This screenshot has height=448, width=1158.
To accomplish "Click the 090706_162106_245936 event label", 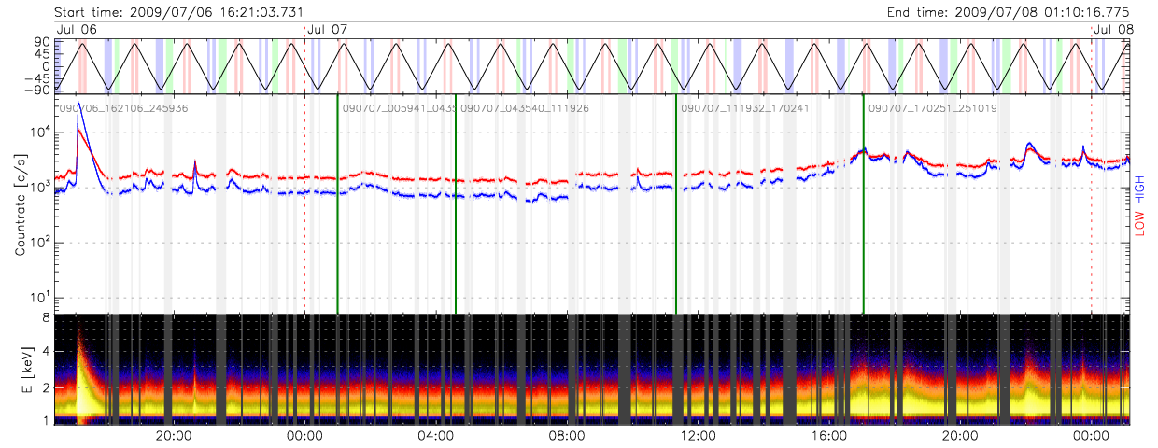I will pos(123,108).
